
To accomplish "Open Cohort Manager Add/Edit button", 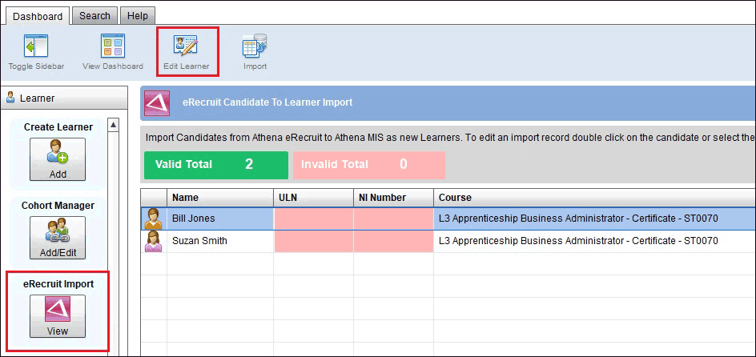I will 58,238.
